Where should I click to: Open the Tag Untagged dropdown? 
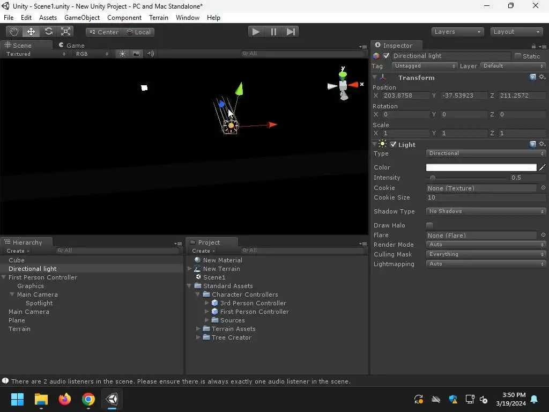[424, 66]
